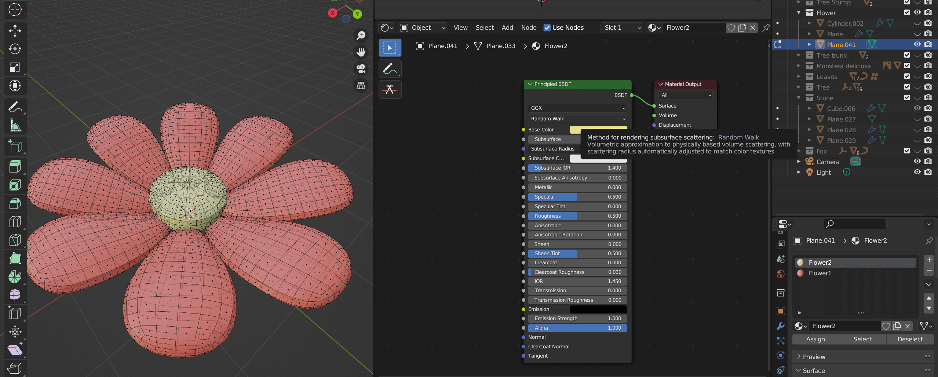Open the node editor View menu
The image size is (938, 377).
[460, 28]
